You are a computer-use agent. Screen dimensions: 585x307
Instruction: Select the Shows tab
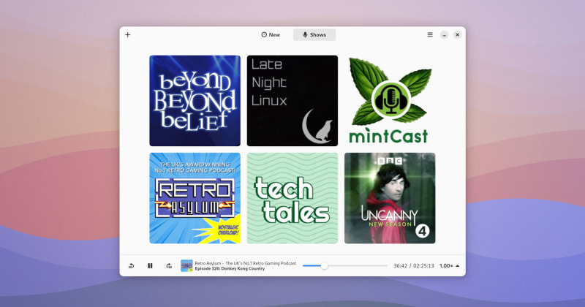pyautogui.click(x=314, y=34)
